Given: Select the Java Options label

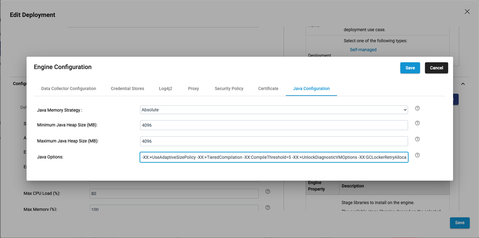Looking at the screenshot, I should (x=50, y=157).
